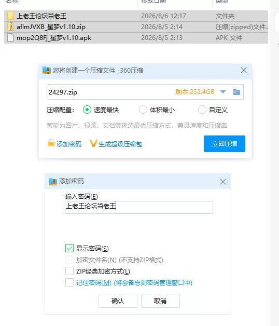Select 速度最快 compression option

pyautogui.click(x=87, y=110)
